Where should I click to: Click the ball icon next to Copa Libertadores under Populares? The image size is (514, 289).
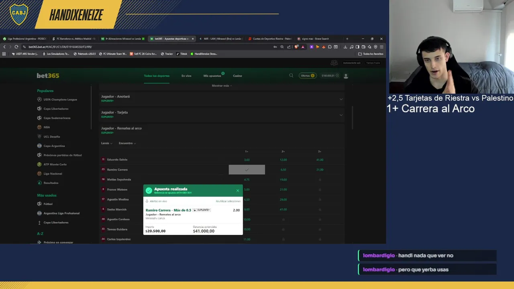[x=39, y=109]
